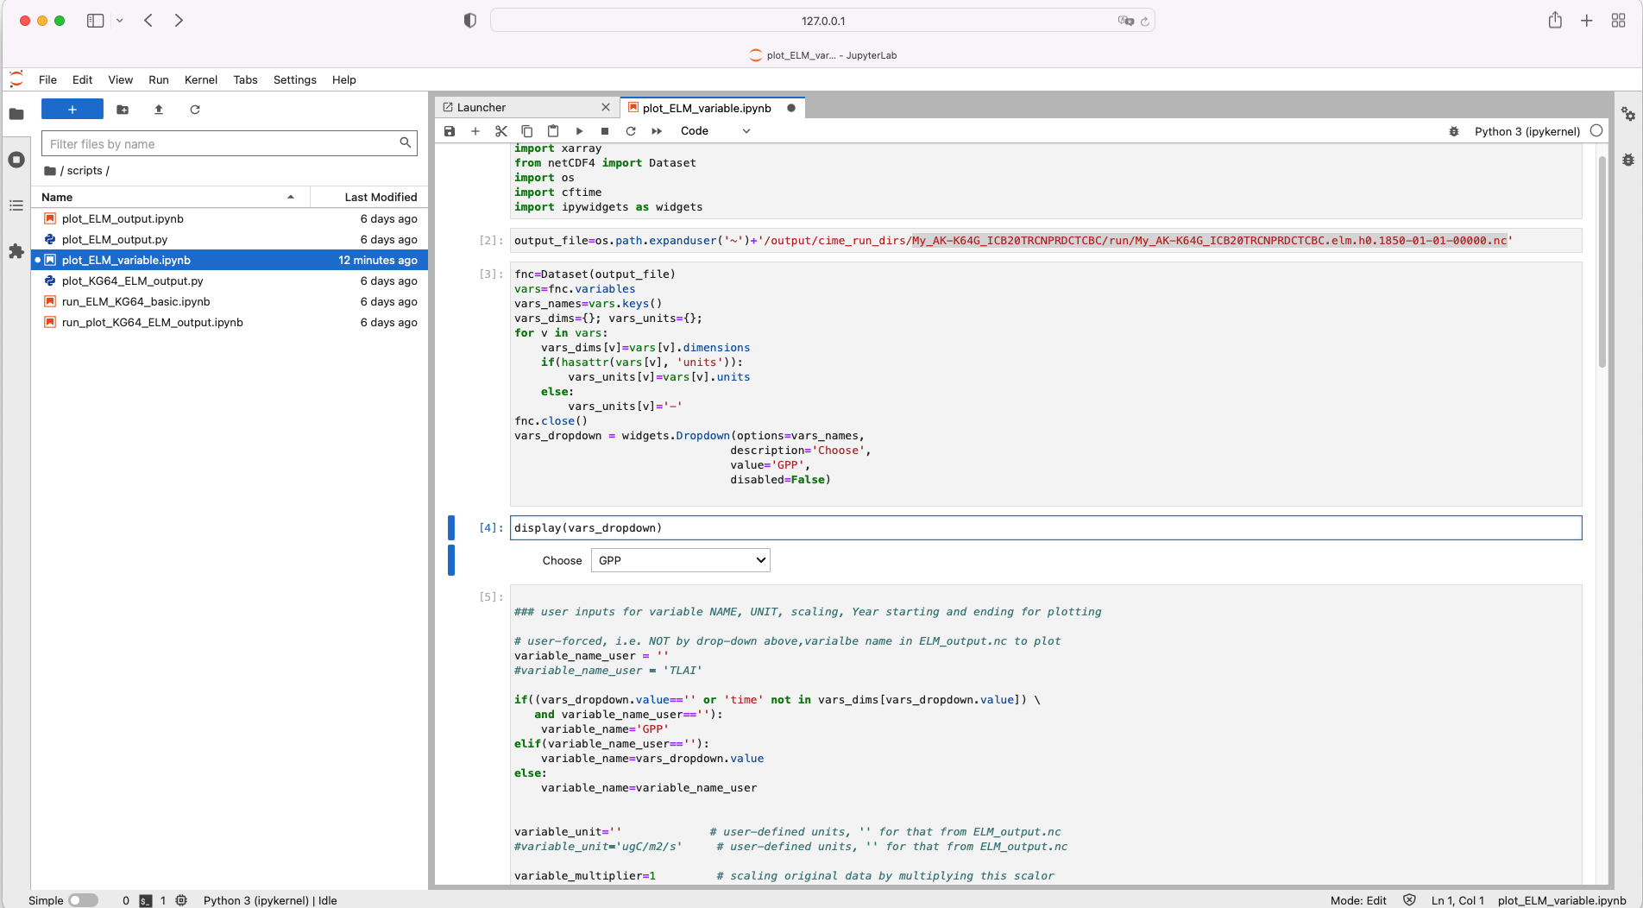The image size is (1643, 908).
Task: Open the cell type Code dropdown
Action: pos(715,131)
